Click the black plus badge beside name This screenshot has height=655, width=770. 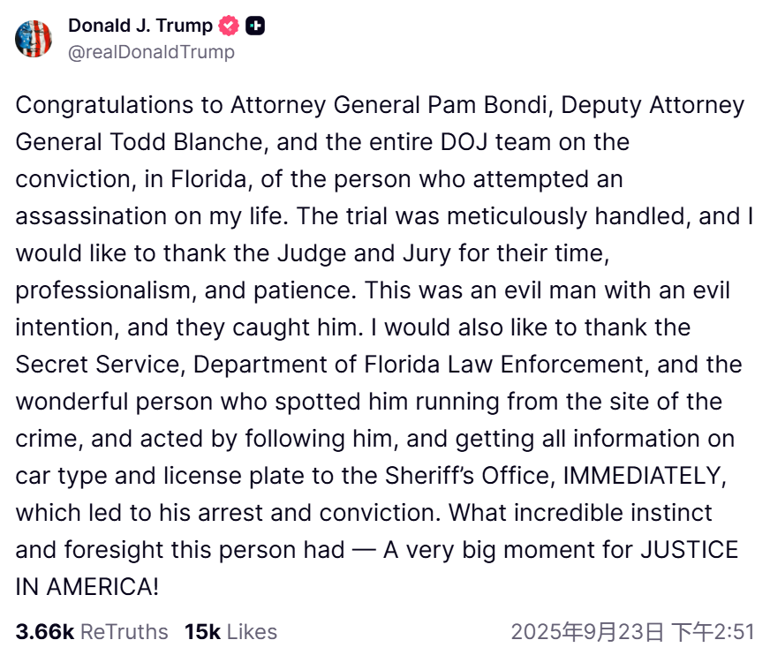255,26
